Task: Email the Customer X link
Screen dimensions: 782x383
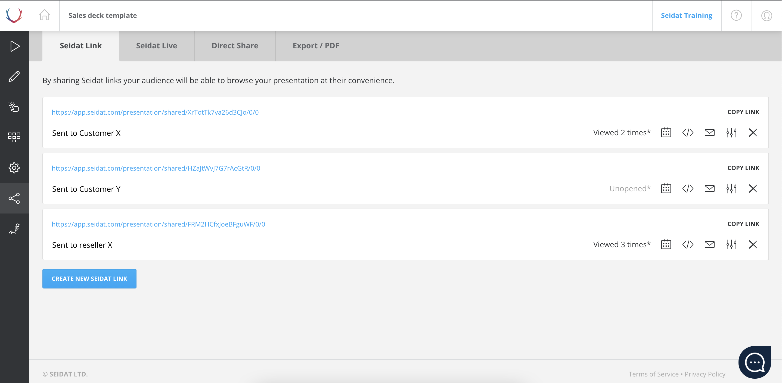Action: (x=709, y=133)
